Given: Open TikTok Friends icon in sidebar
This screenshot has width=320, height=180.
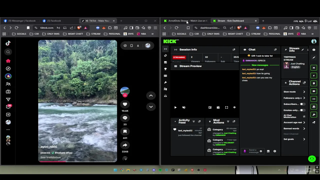Looking at the screenshot, I should (x=8, y=84).
